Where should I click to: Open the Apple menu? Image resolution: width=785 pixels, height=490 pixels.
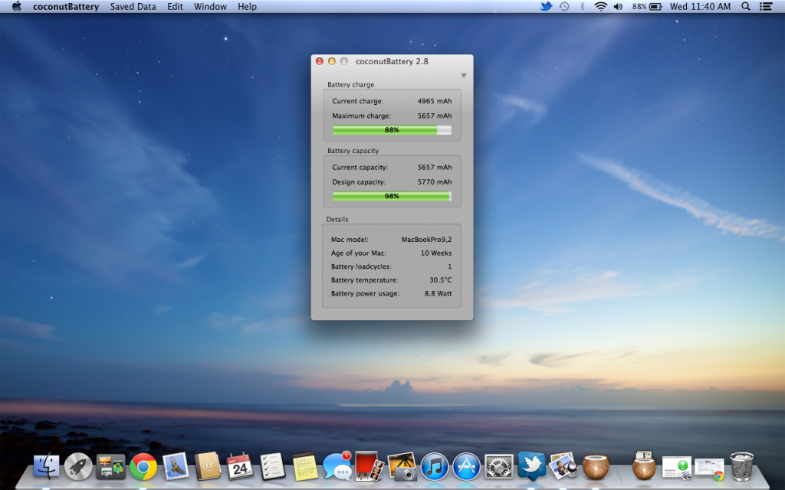pos(17,6)
